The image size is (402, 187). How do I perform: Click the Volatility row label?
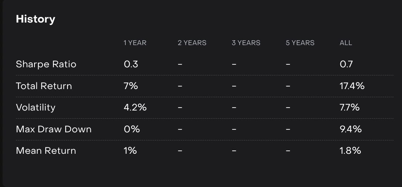pos(36,108)
